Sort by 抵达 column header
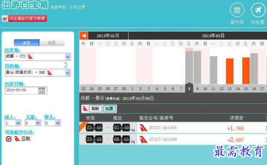Viewport: 267px width, 165px height. [x=117, y=118]
